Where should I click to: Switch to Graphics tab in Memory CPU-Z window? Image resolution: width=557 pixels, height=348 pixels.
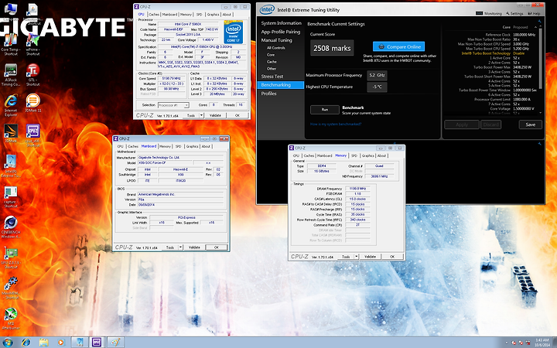coord(367,155)
